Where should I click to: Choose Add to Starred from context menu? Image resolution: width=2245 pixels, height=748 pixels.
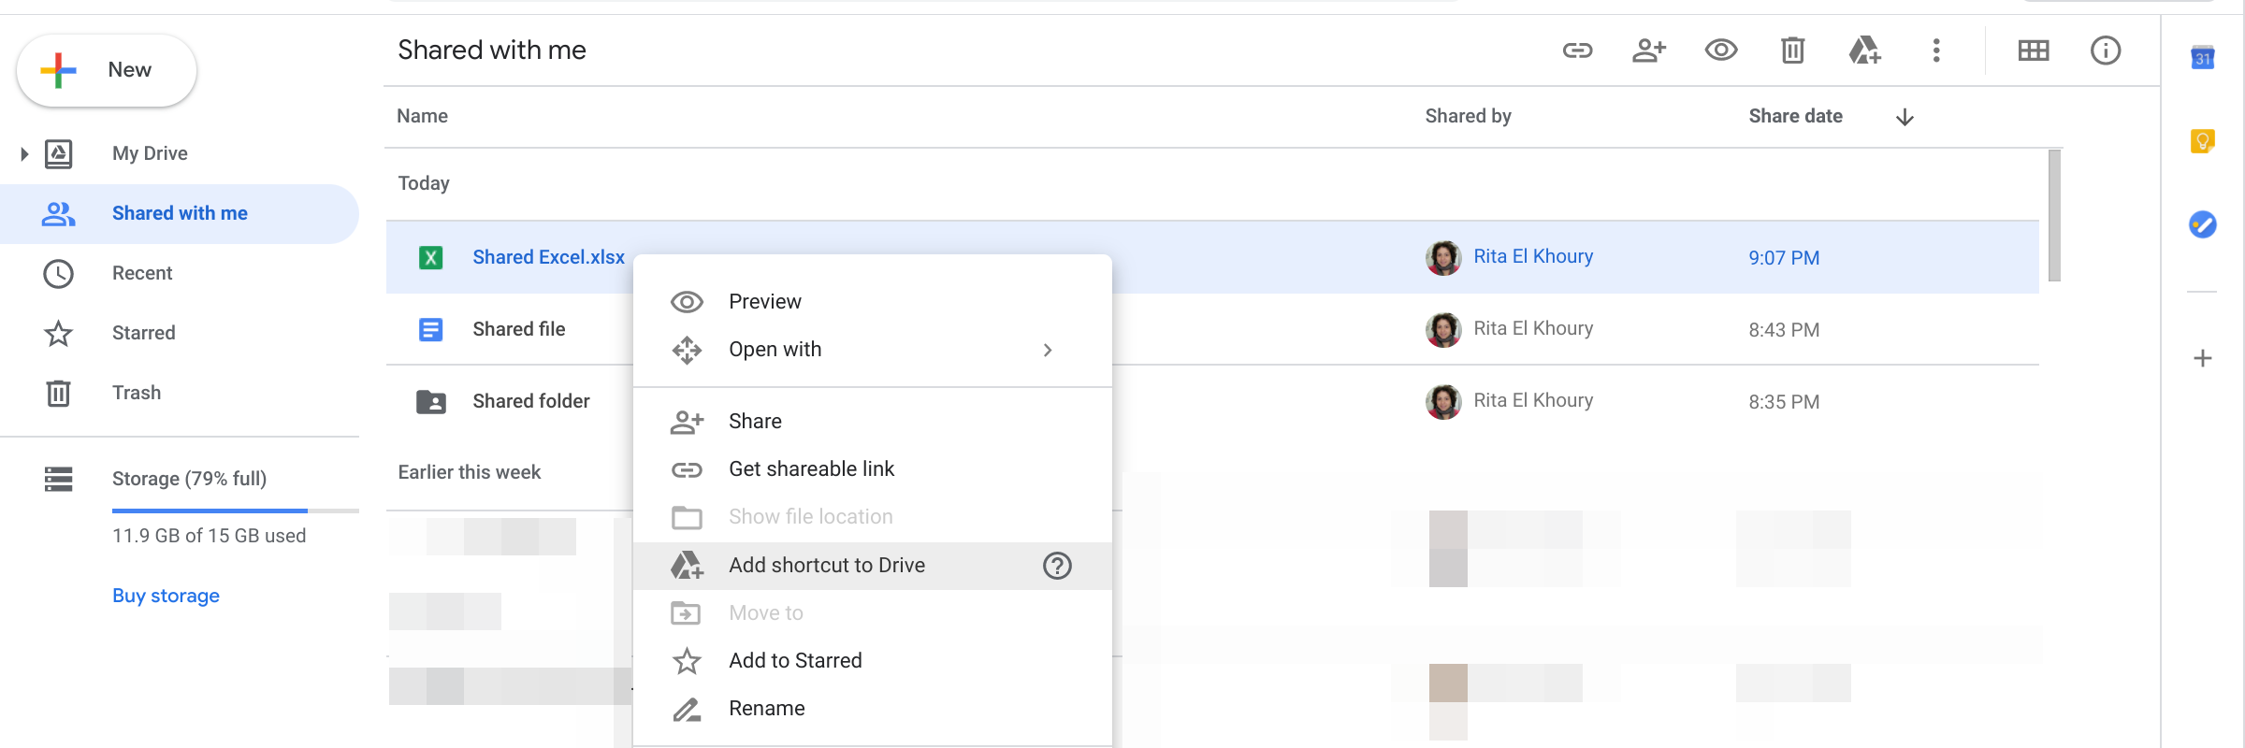click(x=873, y=661)
